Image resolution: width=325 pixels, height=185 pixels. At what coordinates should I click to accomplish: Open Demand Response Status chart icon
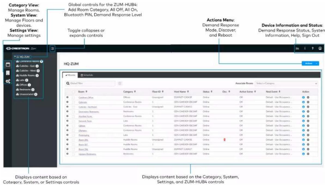coord(297,48)
